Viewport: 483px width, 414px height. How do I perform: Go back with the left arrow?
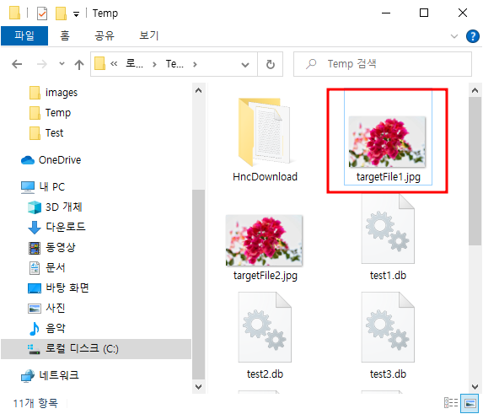point(17,64)
